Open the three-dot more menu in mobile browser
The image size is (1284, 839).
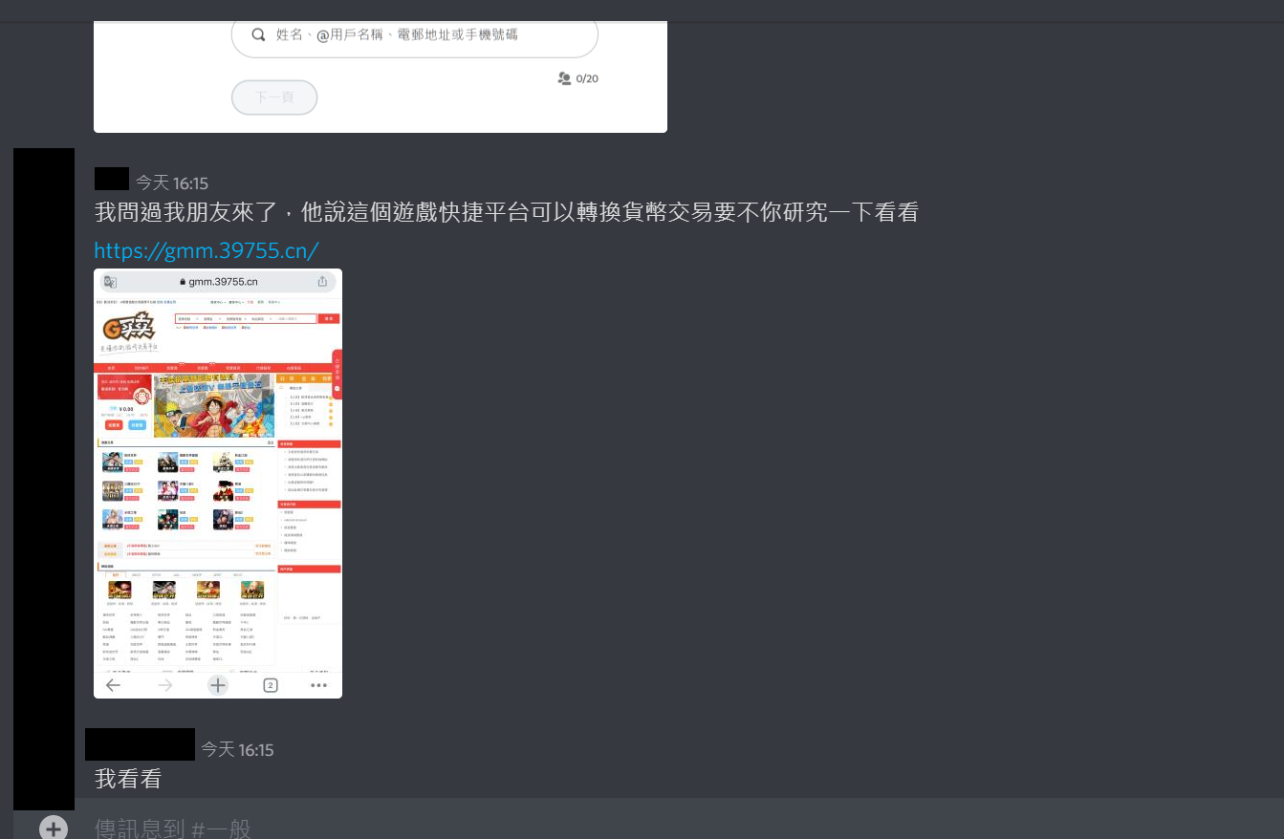(x=318, y=685)
